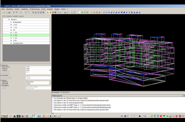Click the Open folder toolbar icon
This screenshot has width=185, height=122.
(4, 12)
